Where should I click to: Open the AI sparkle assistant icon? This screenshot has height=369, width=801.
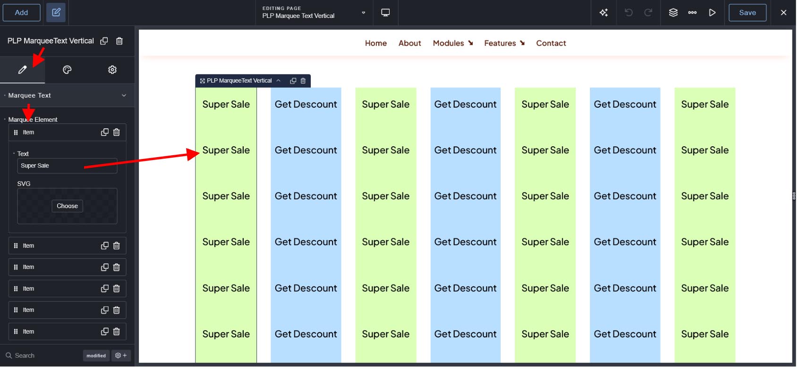tap(604, 13)
